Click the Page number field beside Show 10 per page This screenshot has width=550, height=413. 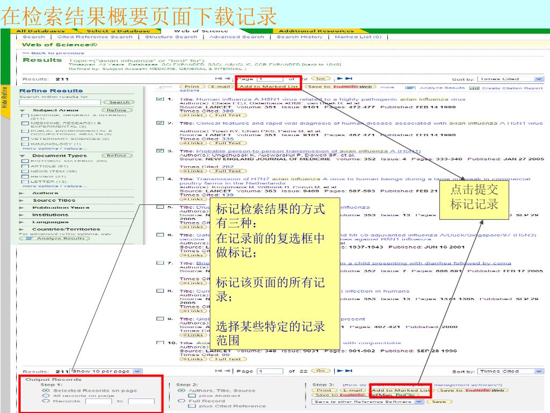(x=270, y=371)
